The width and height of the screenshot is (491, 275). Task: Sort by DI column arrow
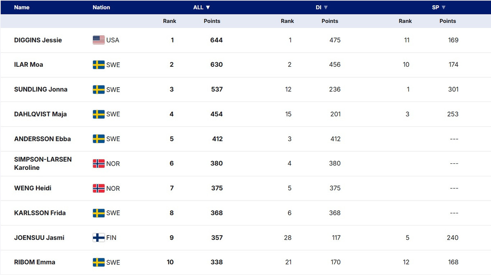326,7
